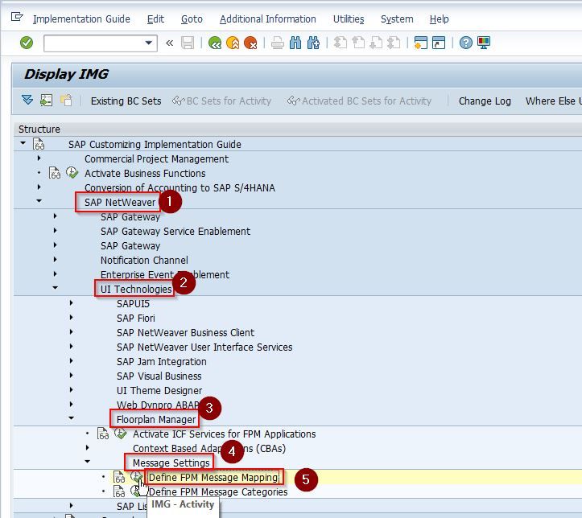Image resolution: width=582 pixels, height=518 pixels.
Task: Open documentation icon for Activate Business Functions
Action: (55, 173)
